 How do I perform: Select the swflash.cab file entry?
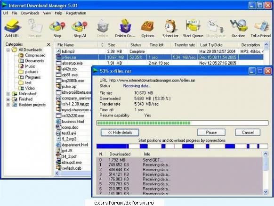72,168
